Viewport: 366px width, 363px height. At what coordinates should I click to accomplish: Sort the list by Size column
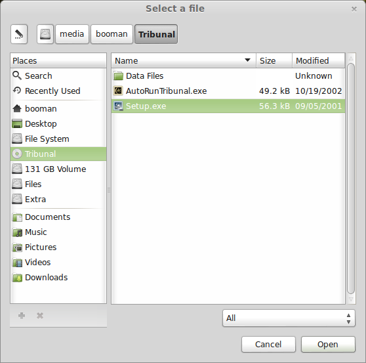click(x=274, y=60)
